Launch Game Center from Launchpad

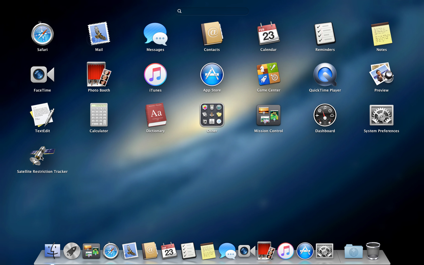[268, 75]
